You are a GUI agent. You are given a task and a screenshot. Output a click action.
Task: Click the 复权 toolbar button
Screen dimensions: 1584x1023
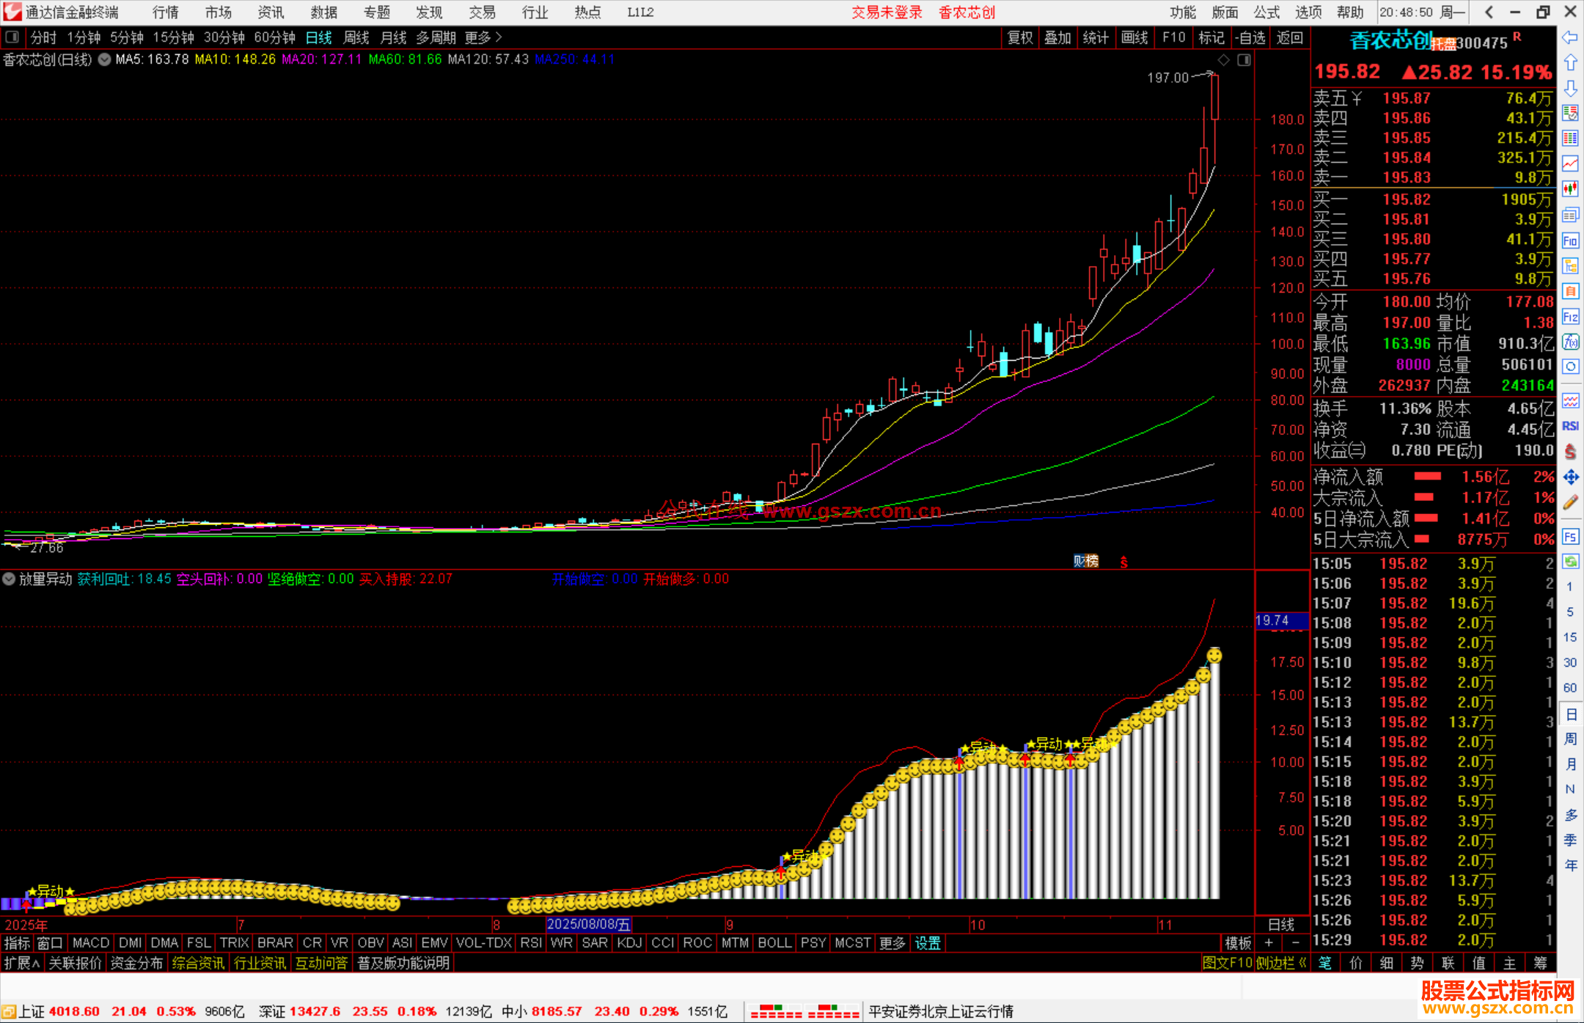pyautogui.click(x=1020, y=37)
